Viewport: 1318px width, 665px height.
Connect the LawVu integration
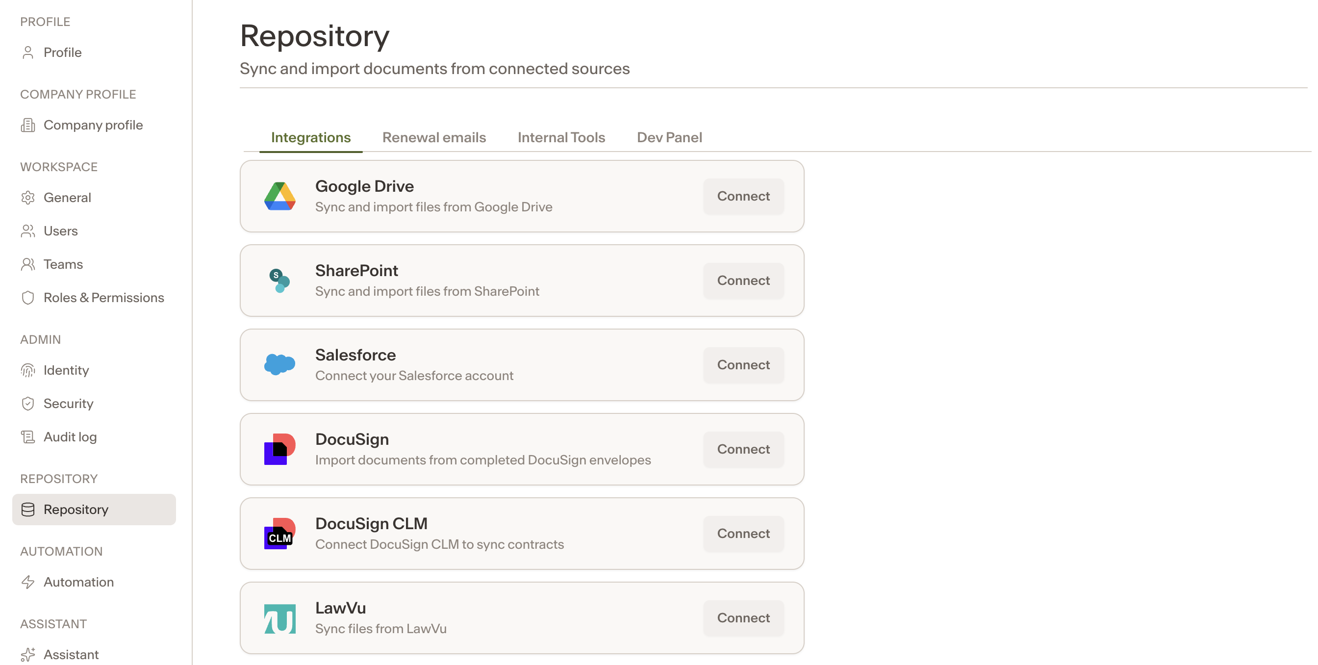pos(743,618)
